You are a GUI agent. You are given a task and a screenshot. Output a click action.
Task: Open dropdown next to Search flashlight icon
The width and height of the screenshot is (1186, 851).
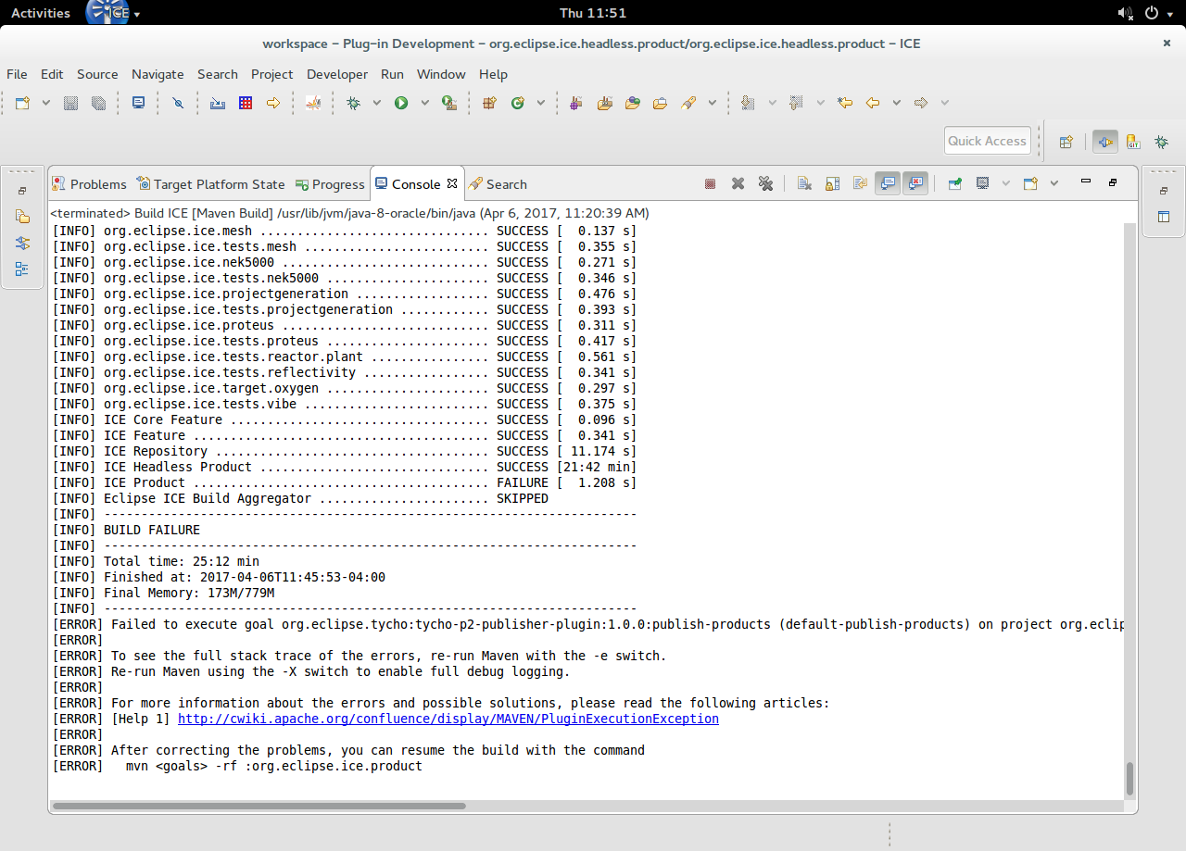(712, 103)
